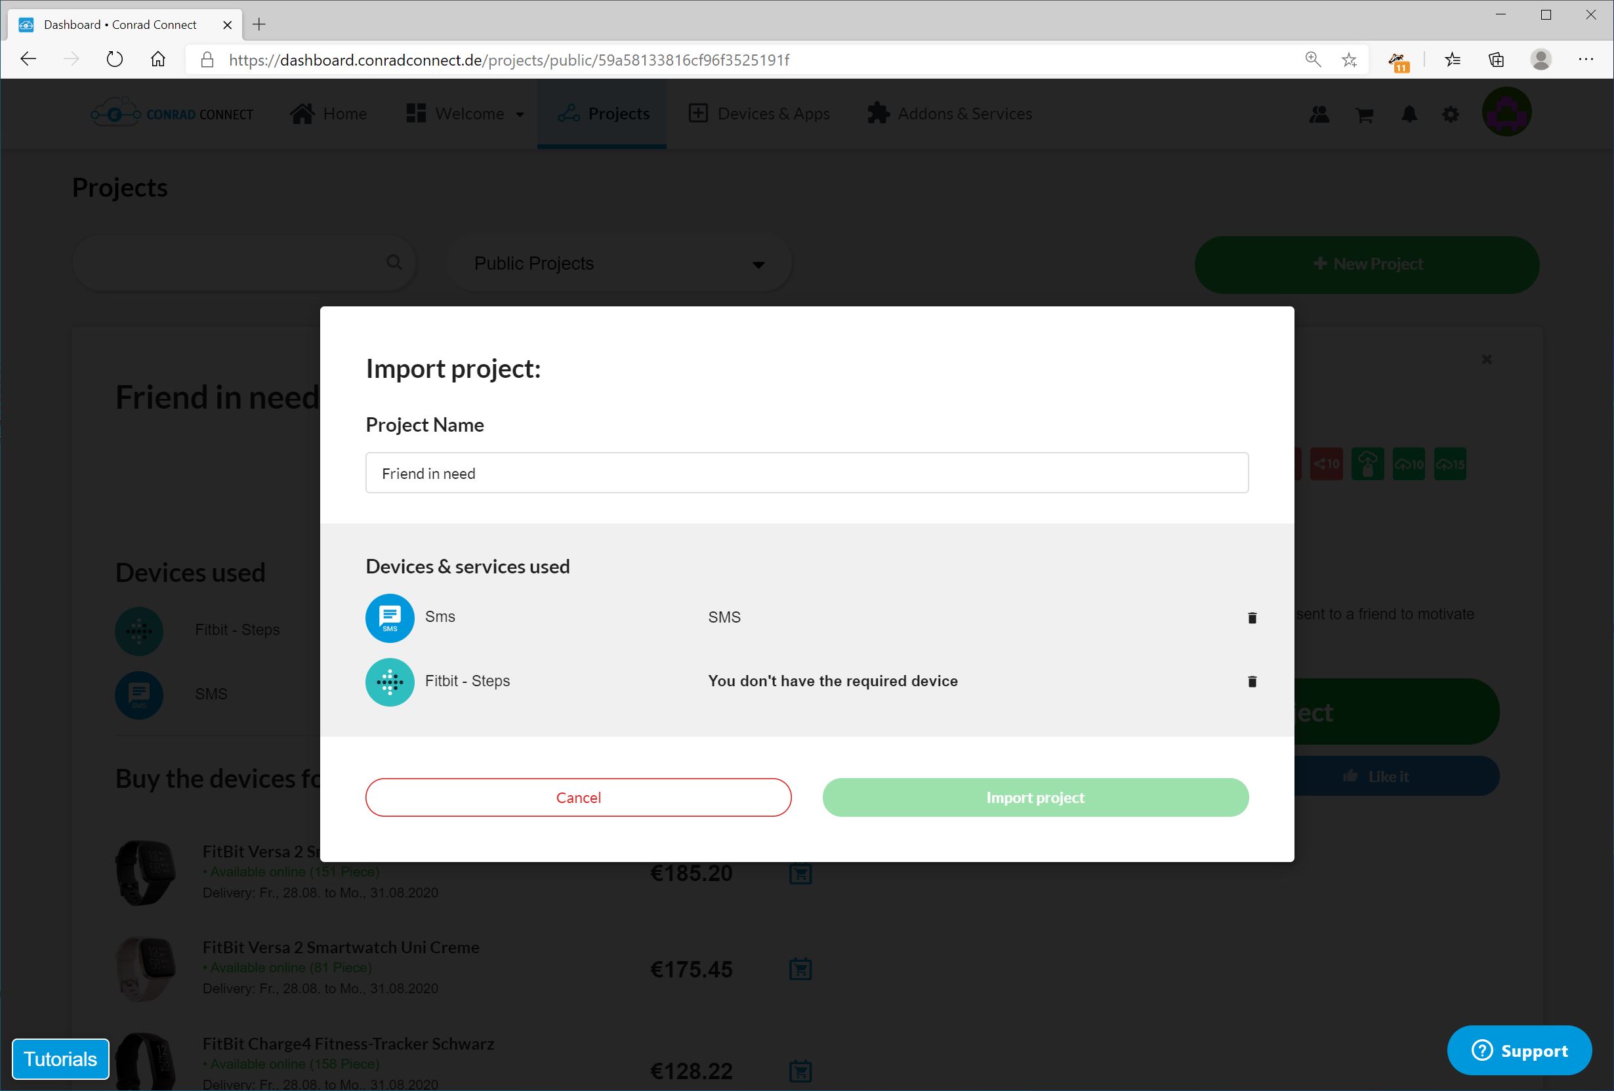This screenshot has width=1614, height=1091.
Task: Open the notifications bell
Action: (x=1409, y=114)
